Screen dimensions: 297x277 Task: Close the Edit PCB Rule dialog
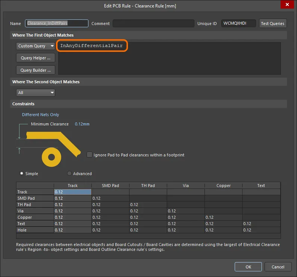click(x=287, y=4)
